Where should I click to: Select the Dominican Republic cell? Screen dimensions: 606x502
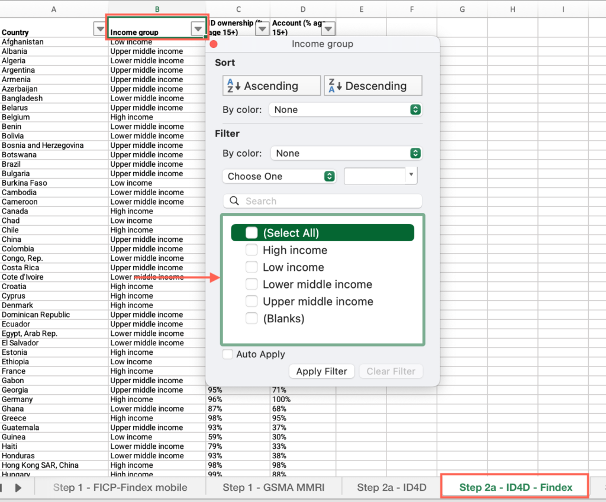click(54, 315)
